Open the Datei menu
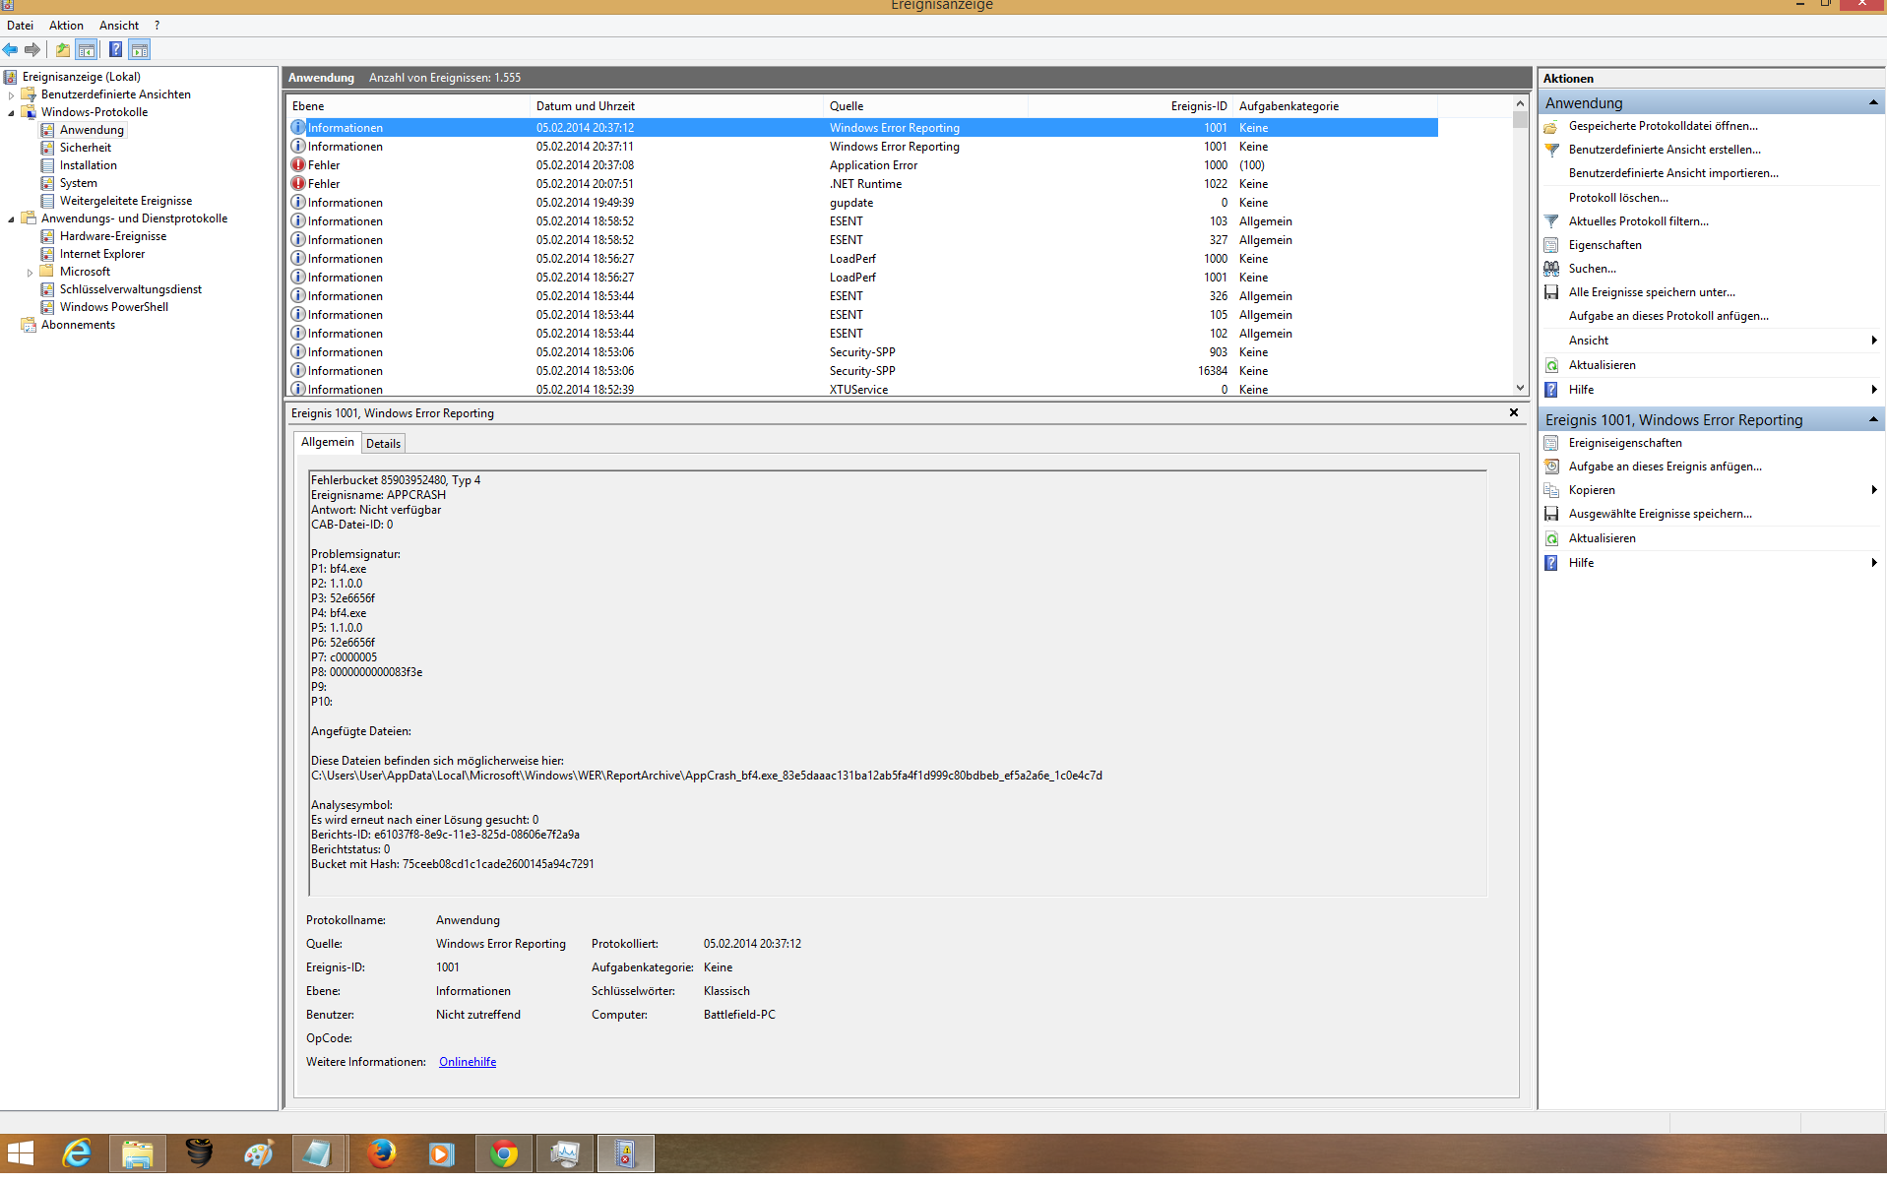This screenshot has width=1887, height=1183. (x=20, y=26)
